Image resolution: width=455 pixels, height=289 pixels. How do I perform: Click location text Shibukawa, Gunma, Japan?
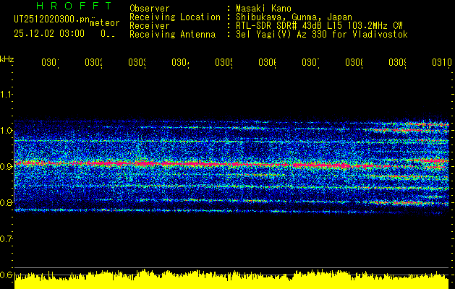point(294,17)
